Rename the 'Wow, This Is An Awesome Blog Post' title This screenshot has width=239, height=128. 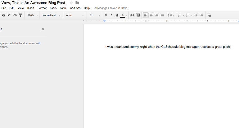tap(33, 3)
